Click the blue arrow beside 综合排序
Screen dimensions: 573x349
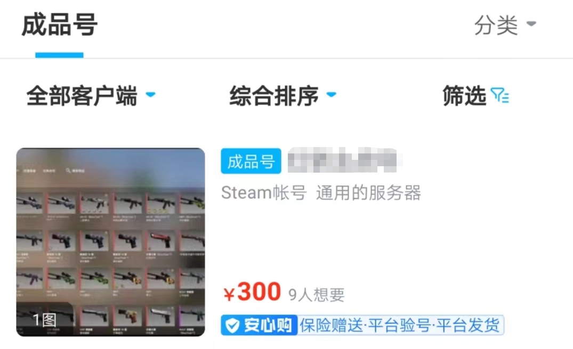coord(331,94)
